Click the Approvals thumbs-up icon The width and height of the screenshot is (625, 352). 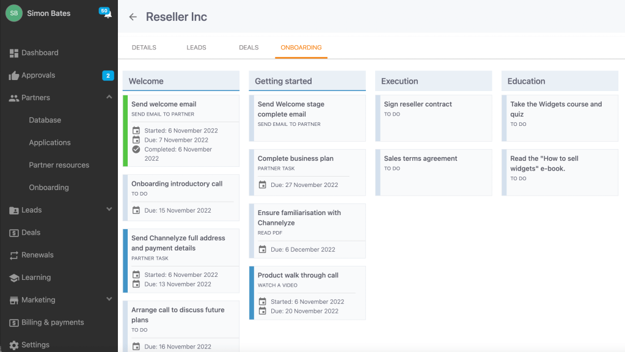coord(14,76)
